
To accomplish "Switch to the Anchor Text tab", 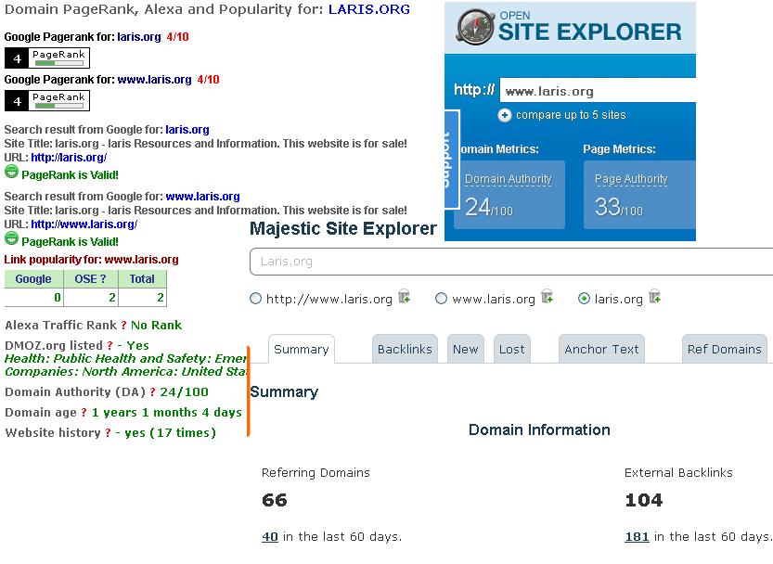I will (x=601, y=349).
